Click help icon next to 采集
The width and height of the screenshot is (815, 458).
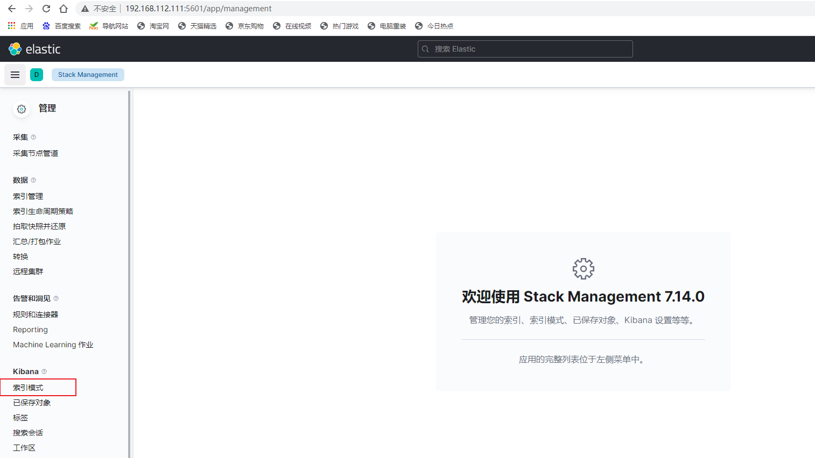tap(33, 137)
